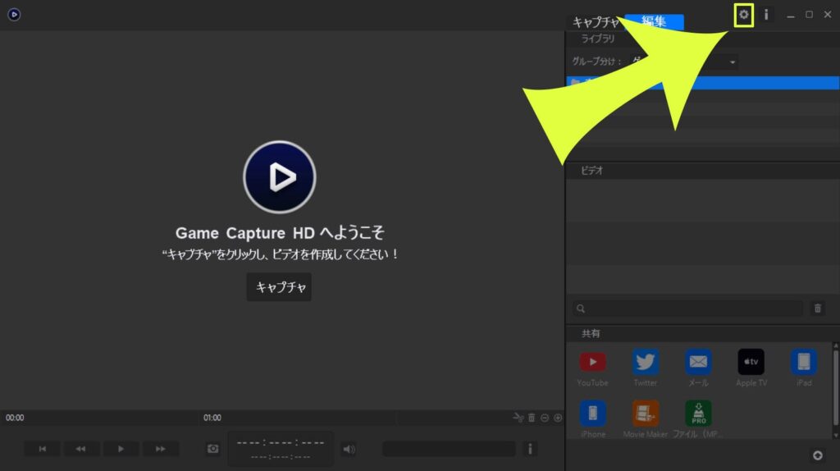Share video to YouTube
This screenshot has height=471, width=840.
tap(592, 362)
